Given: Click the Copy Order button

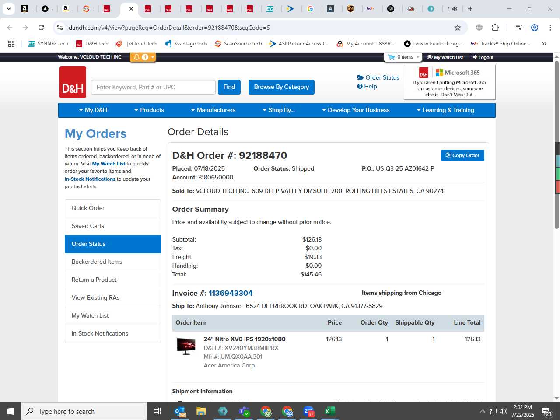Looking at the screenshot, I should click(462, 155).
